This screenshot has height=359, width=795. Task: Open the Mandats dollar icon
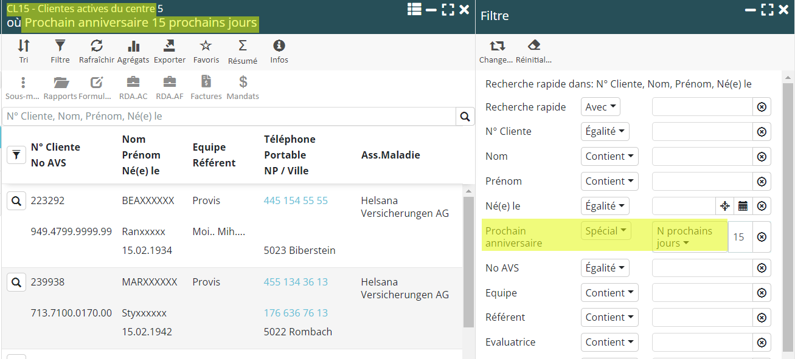(x=243, y=83)
